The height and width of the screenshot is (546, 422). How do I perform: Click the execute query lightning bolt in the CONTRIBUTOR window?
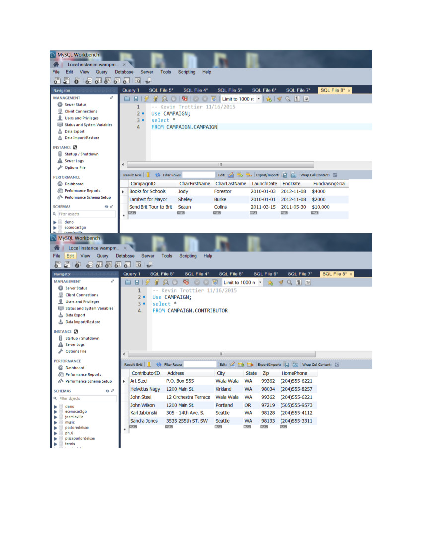[x=148, y=282]
